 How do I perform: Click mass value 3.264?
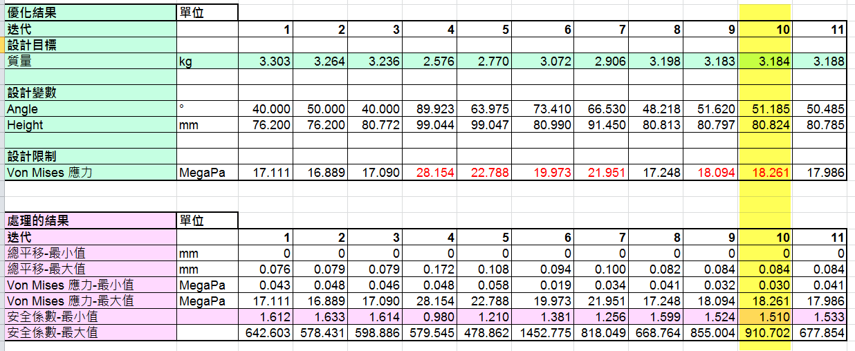pos(320,61)
